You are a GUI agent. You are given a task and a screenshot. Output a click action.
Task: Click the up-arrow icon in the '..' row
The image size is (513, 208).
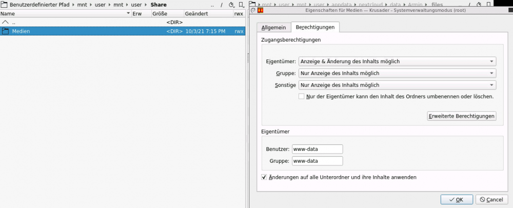[5, 22]
